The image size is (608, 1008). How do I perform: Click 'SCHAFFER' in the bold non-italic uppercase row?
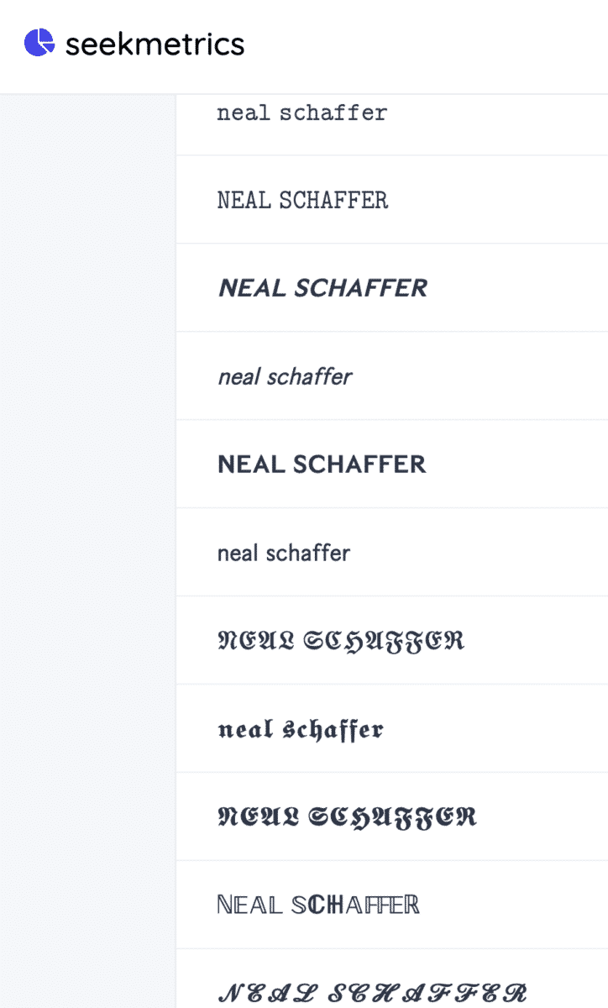(359, 465)
